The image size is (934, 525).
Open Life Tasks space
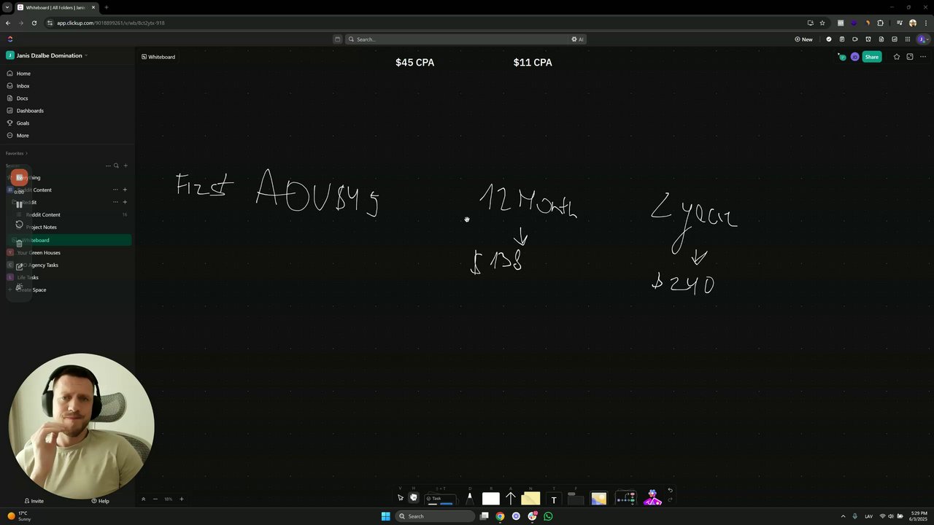28,278
